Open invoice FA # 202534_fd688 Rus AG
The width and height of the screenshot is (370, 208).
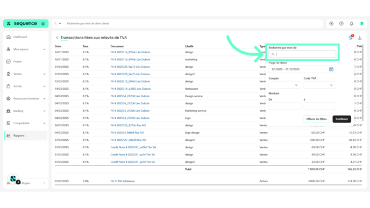tap(127, 133)
